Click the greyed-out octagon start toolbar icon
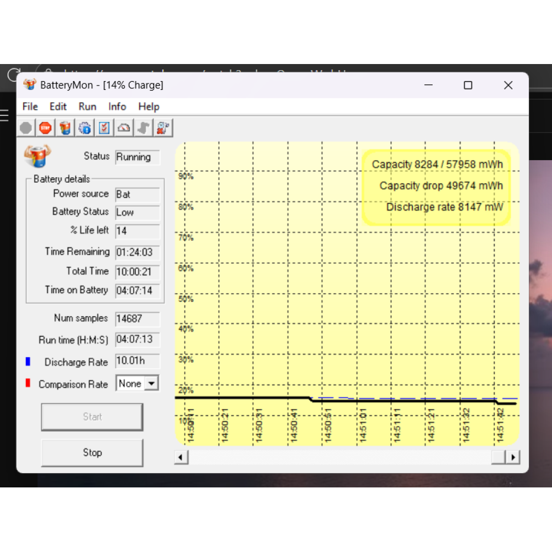The height and width of the screenshot is (552, 552). pos(26,128)
